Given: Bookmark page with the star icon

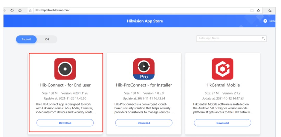Looking at the screenshot, I should point(259,10).
